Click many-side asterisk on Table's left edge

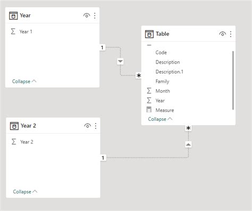point(139,76)
